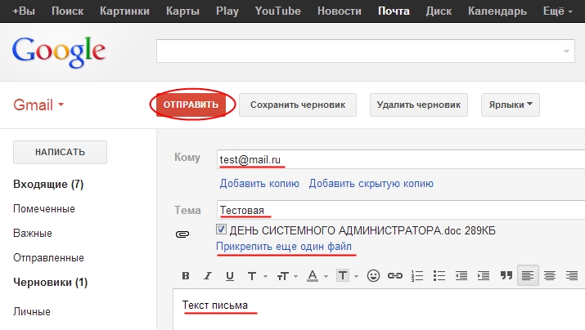Align message text right
Viewport: 585px width, 330px height.
(572, 275)
